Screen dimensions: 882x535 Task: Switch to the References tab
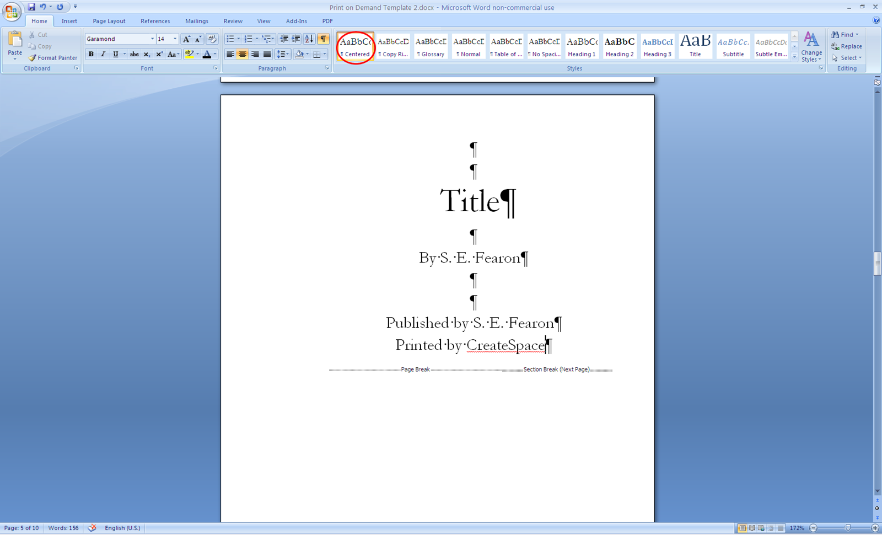pos(155,21)
